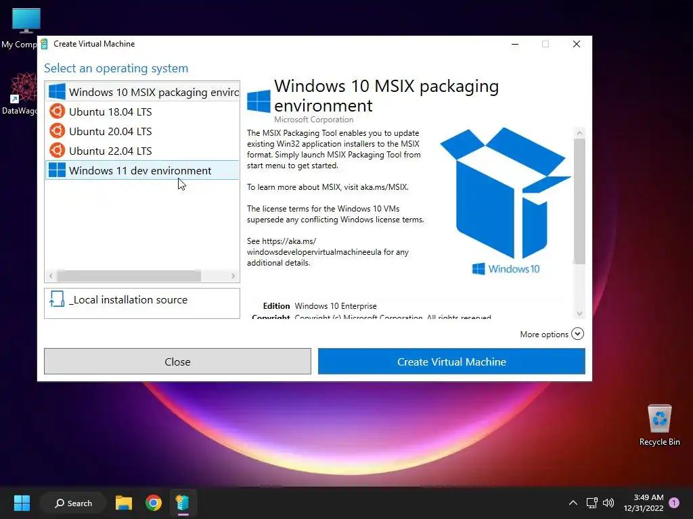The image size is (693, 519).
Task: Click the description vertical scrollbar thumb
Action: click(x=579, y=201)
